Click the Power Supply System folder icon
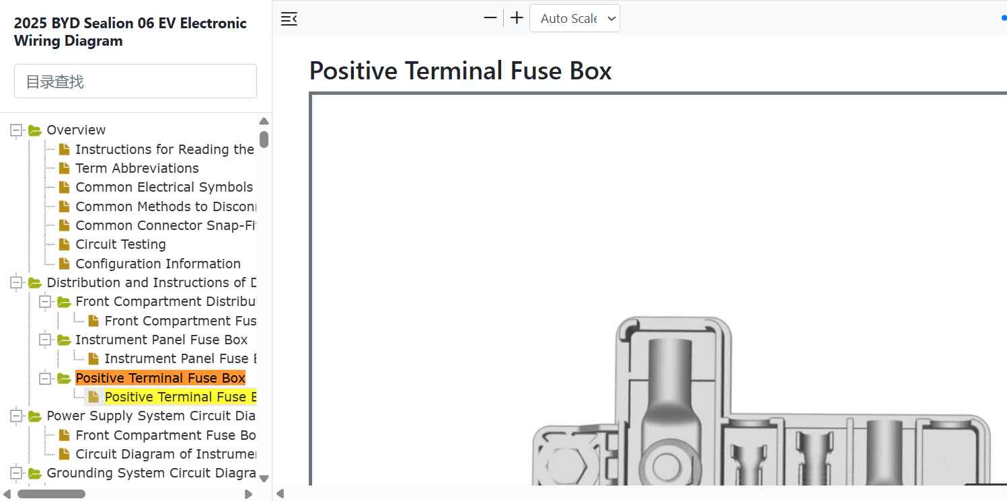The image size is (1007, 501). tap(35, 417)
